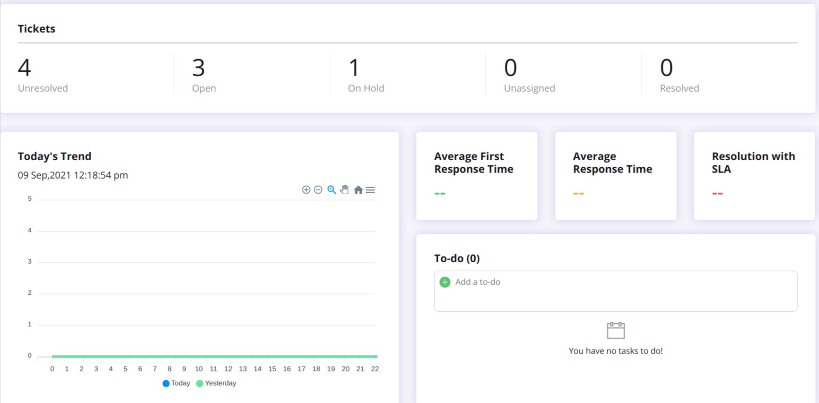Click x-axis label 12 on chart
The image size is (819, 403).
coord(228,369)
